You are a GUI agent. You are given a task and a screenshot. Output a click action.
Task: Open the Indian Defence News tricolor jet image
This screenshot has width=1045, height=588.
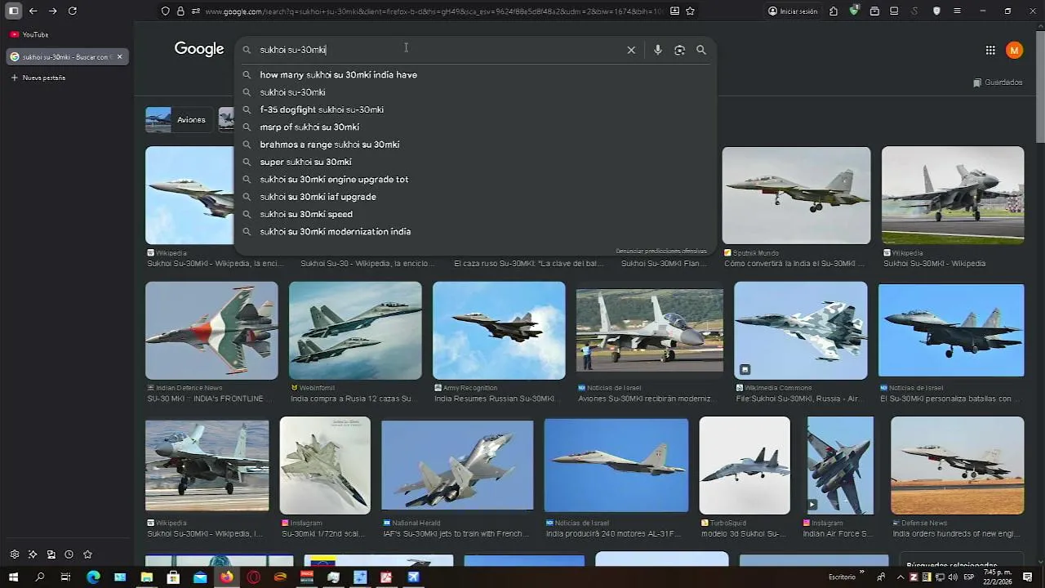pyautogui.click(x=211, y=331)
